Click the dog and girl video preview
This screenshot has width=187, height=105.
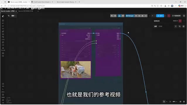click(76, 70)
